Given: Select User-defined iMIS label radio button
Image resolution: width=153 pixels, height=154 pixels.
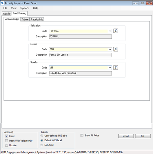Looking at the screenshot, I should 42,136.
